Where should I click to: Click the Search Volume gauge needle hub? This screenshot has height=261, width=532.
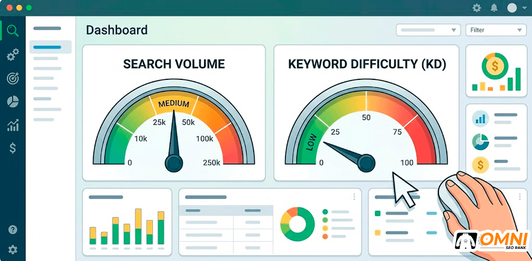click(174, 163)
